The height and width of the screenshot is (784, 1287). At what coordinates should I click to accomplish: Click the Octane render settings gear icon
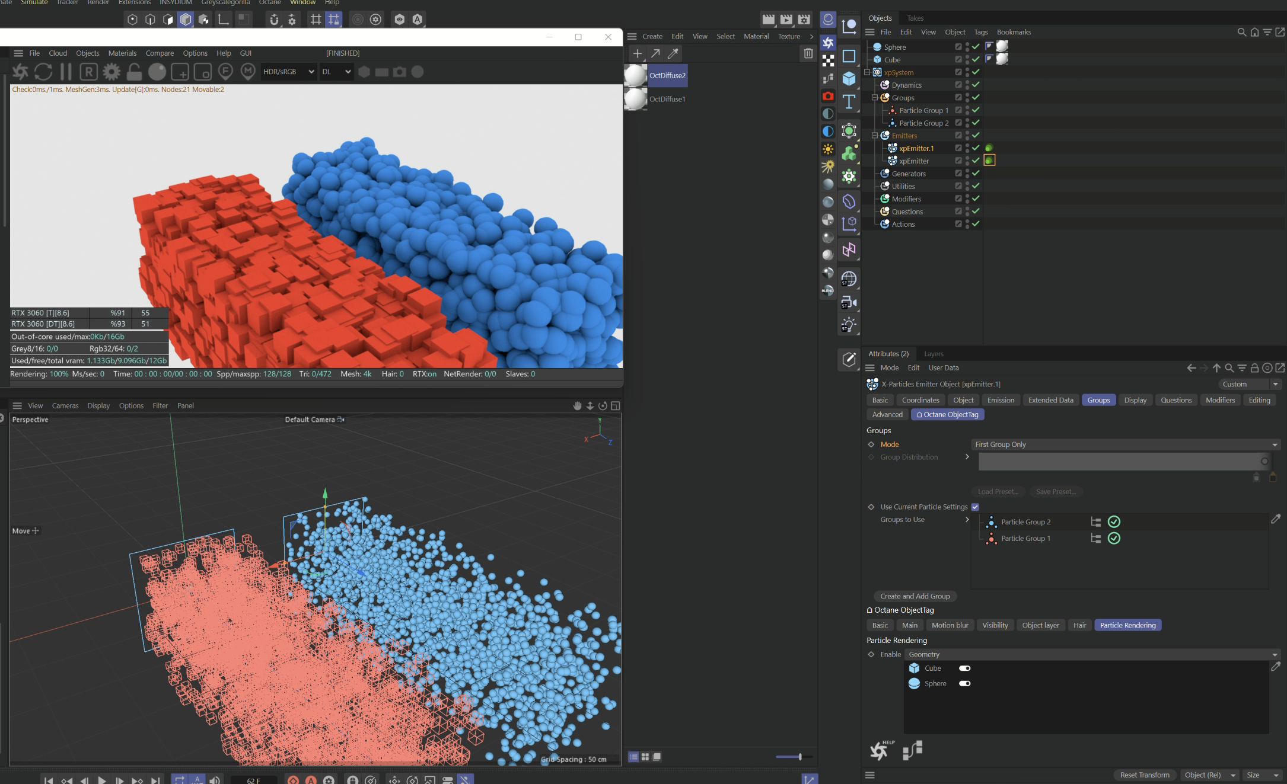(x=111, y=72)
